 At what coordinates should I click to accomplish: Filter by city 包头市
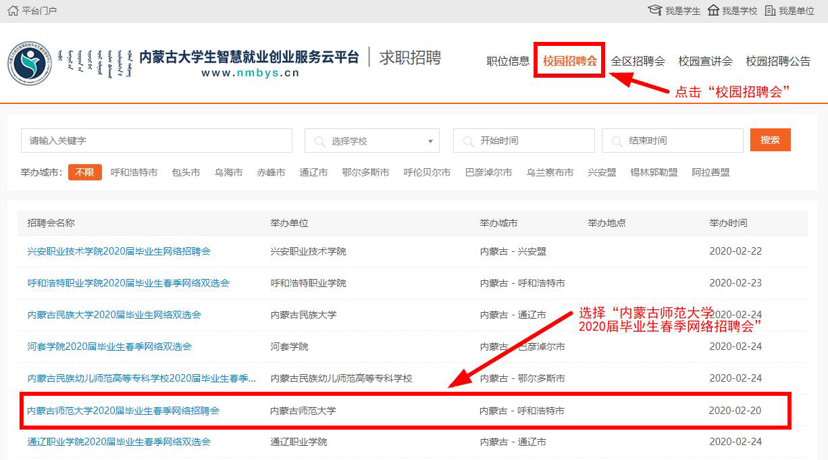186,172
